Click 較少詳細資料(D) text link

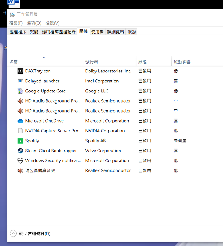[x=35, y=234]
